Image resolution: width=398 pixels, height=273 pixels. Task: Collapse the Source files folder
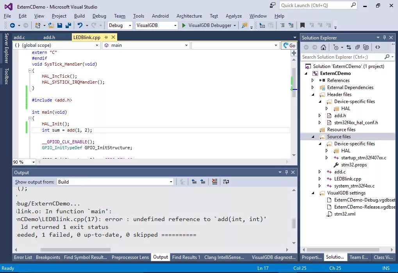[313, 137]
